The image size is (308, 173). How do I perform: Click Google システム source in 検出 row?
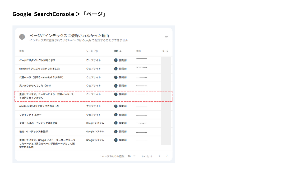click(95, 131)
